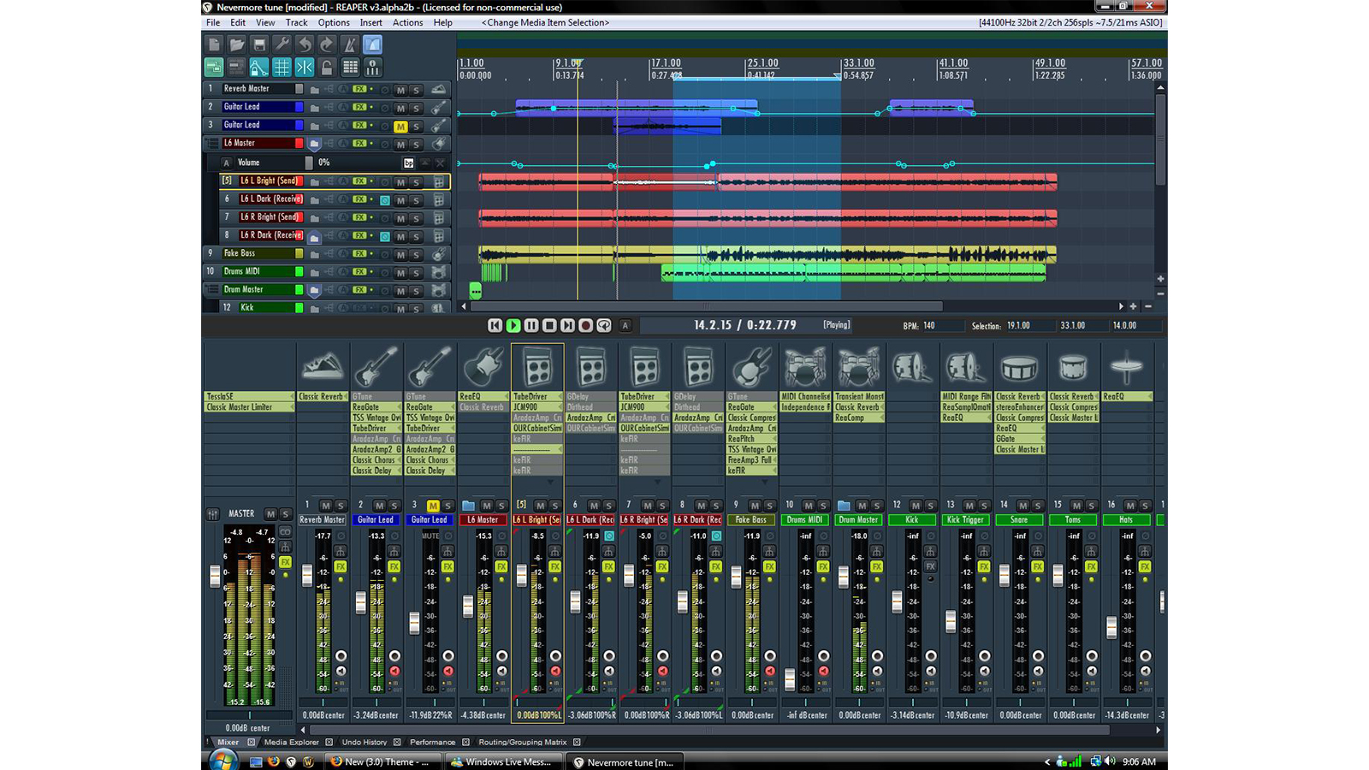This screenshot has width=1369, height=770.
Task: Click the Pause button in transport
Action: (x=531, y=325)
